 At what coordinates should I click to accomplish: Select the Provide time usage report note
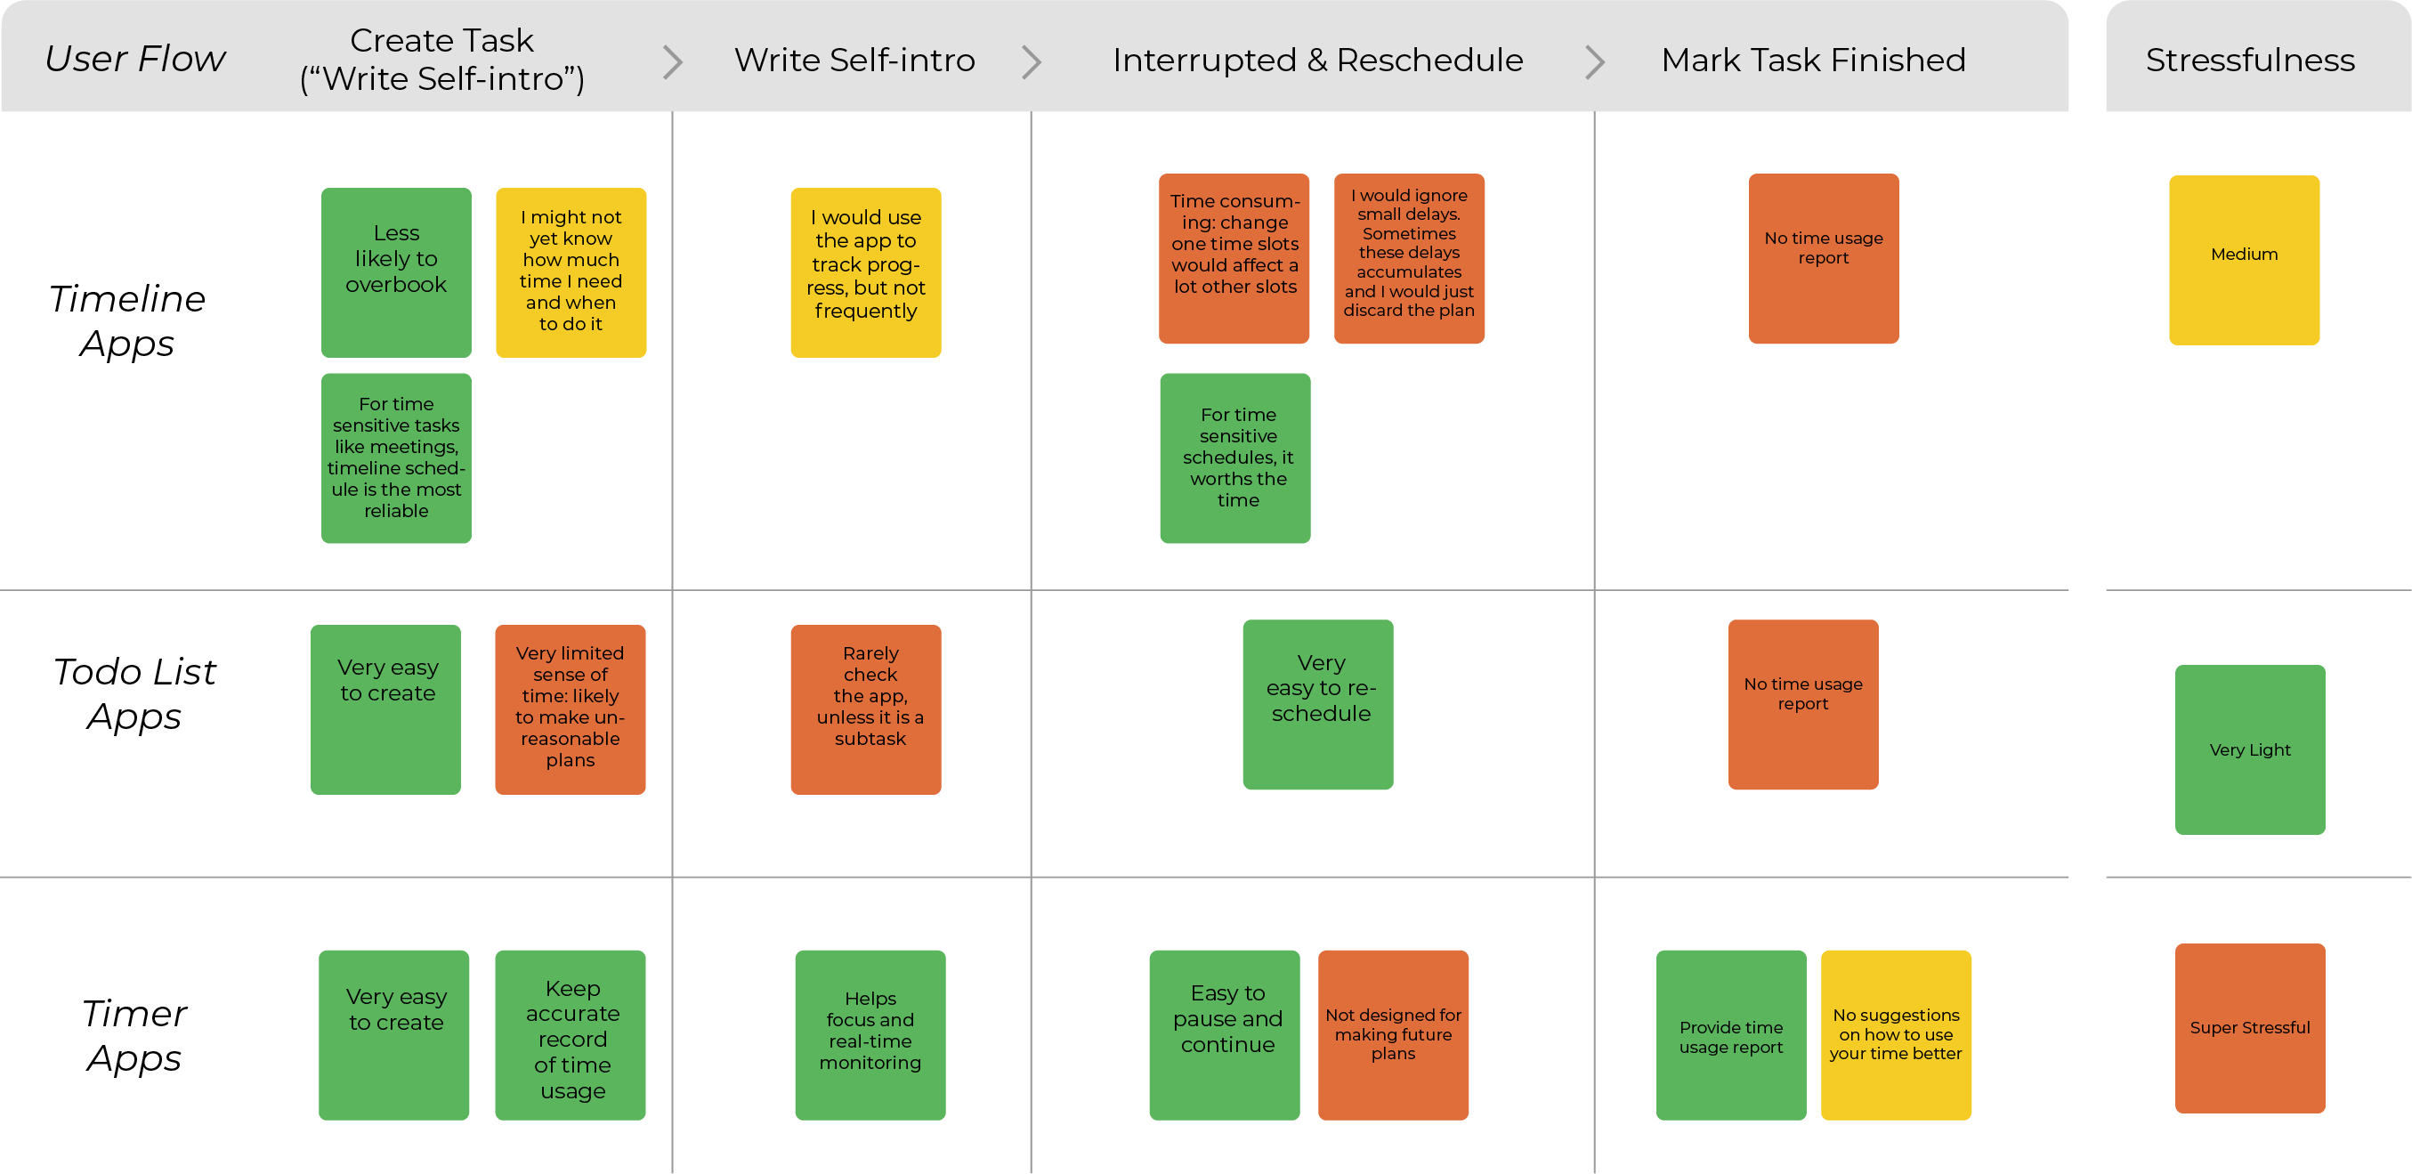1730,1034
